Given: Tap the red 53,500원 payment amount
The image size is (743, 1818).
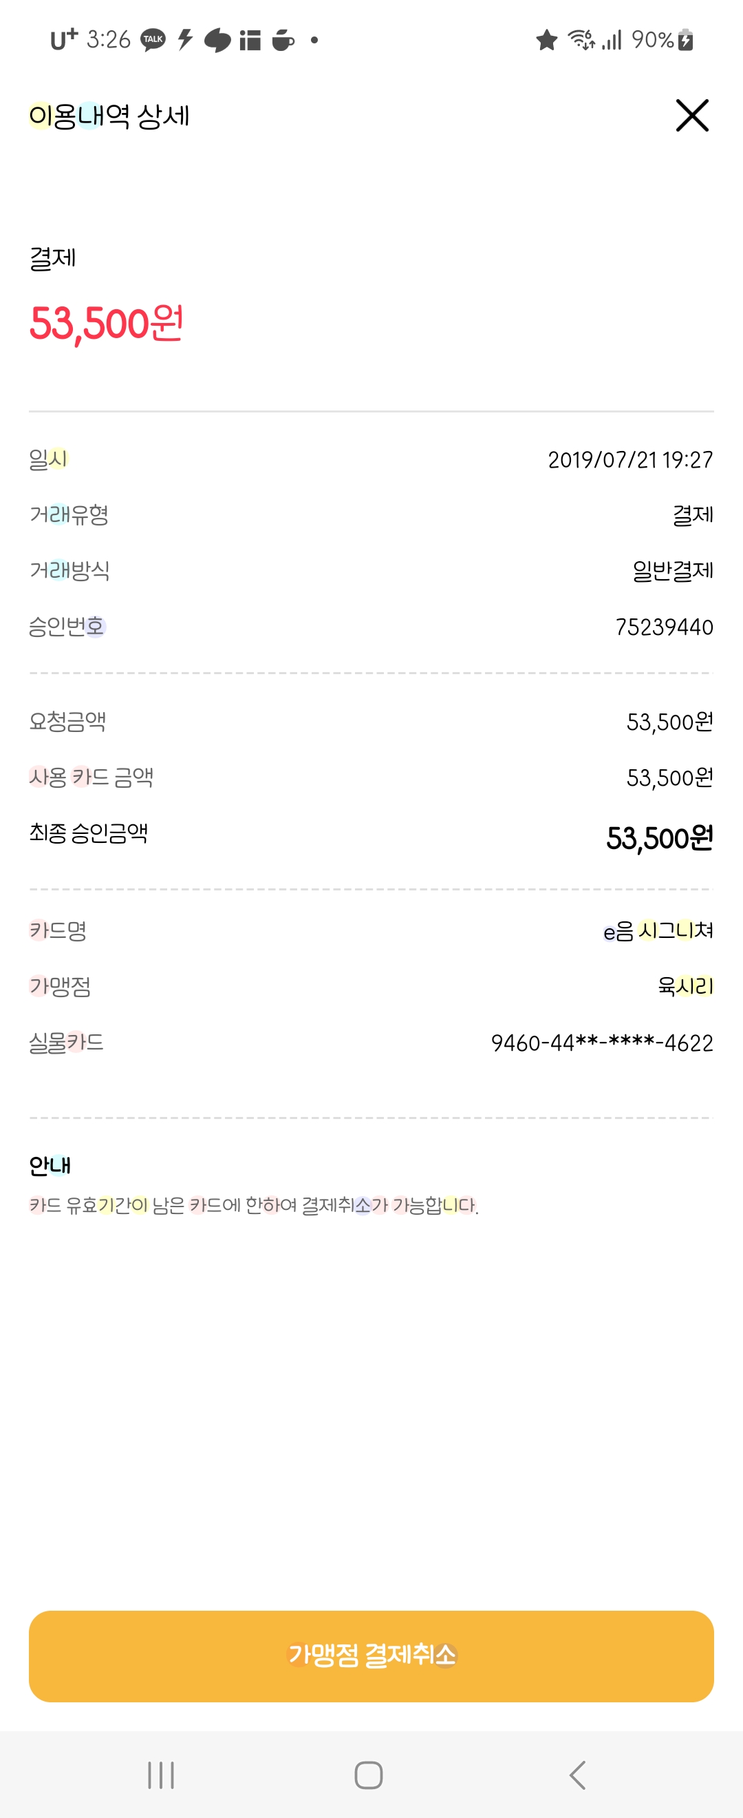Looking at the screenshot, I should click(x=107, y=324).
